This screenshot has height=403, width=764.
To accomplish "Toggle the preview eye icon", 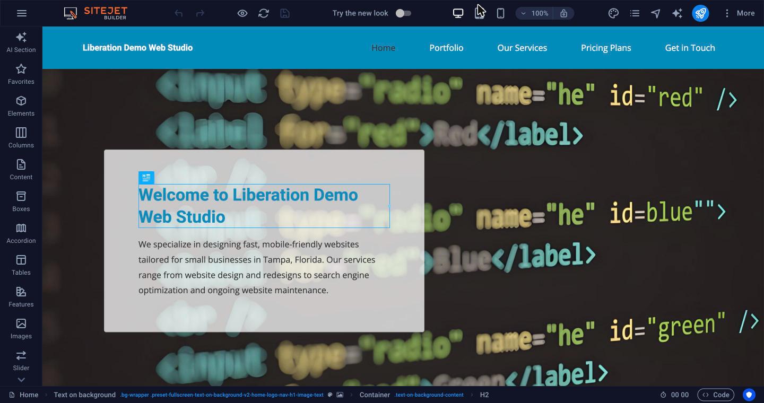I will (x=242, y=13).
